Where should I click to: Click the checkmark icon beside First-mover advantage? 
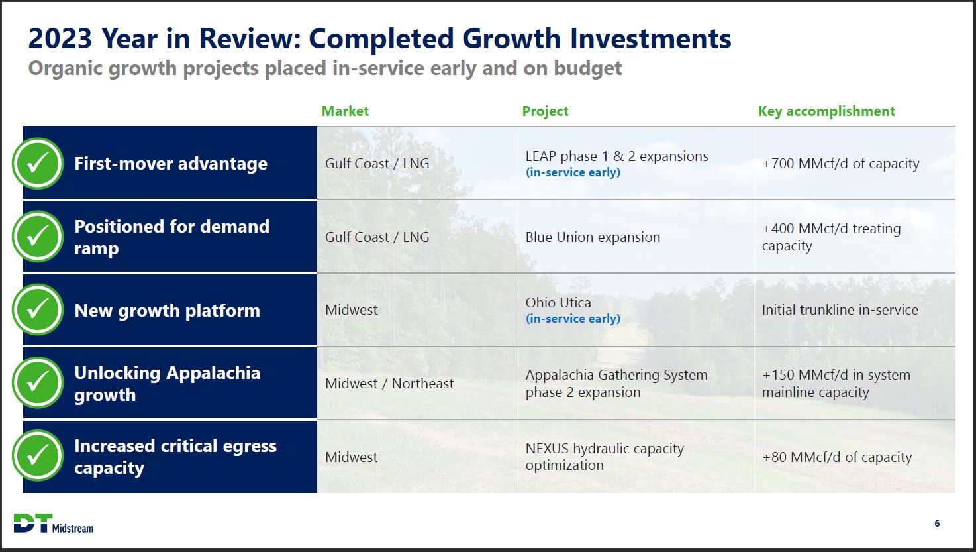(38, 163)
